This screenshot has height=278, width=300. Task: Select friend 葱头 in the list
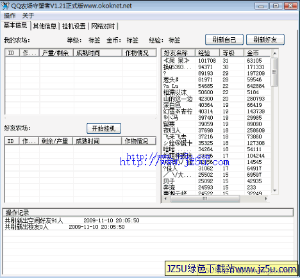tap(216, 79)
